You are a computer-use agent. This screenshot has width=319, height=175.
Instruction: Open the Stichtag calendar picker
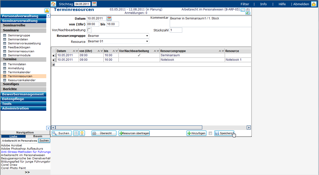click(94, 4)
